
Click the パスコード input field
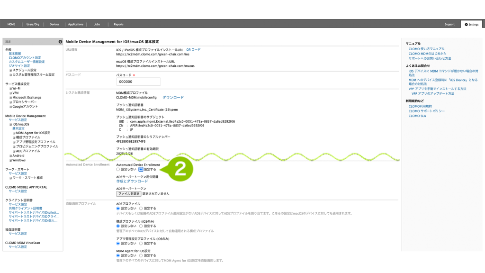pyautogui.click(x=138, y=82)
